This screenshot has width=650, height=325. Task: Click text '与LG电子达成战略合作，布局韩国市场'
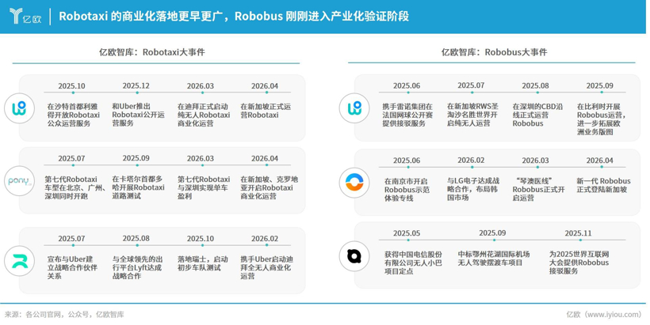[473, 190]
